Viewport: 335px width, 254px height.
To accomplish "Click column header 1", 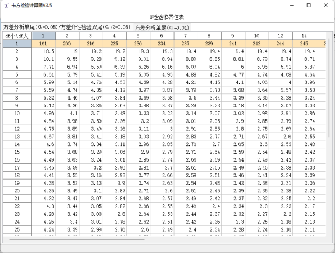I will pos(44,36).
